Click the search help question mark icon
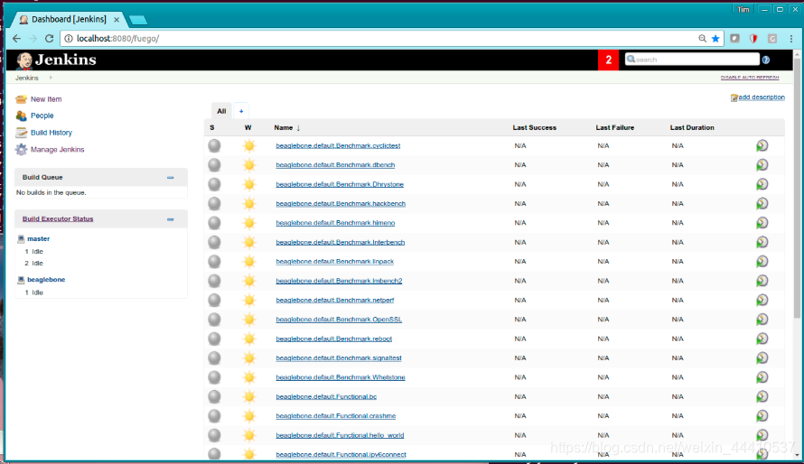Screen dimensions: 804x464 (x=765, y=60)
